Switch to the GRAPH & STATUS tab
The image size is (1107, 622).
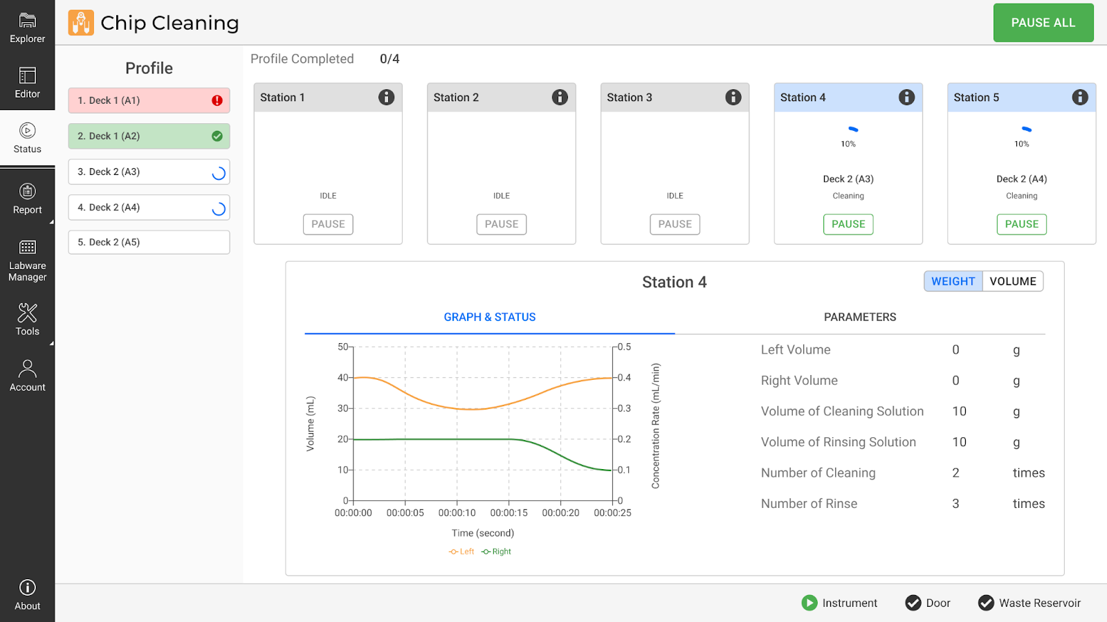(489, 317)
